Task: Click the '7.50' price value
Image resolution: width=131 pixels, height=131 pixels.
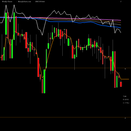Action: coord(125,96)
